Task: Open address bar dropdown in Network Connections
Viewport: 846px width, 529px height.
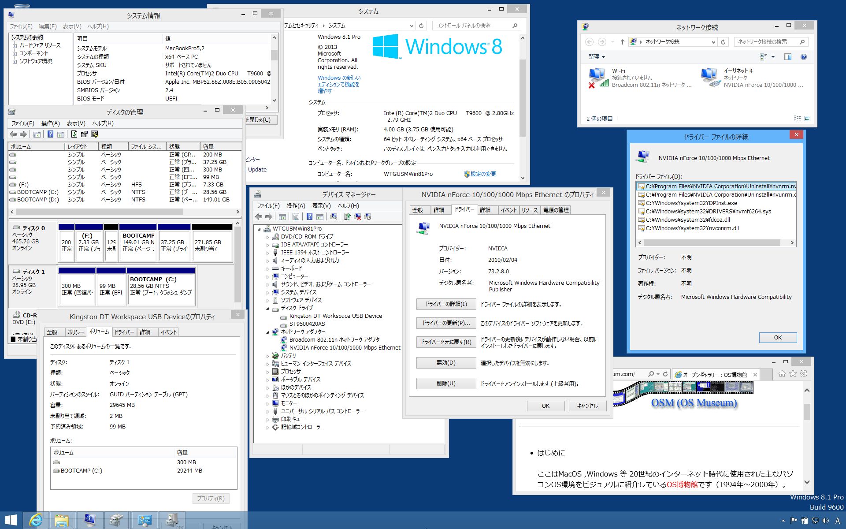Action: 713,42
